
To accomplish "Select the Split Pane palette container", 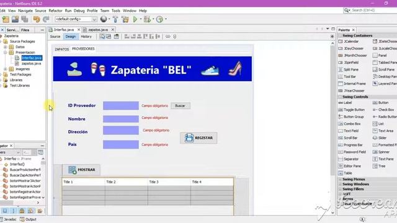I will coord(349,69).
